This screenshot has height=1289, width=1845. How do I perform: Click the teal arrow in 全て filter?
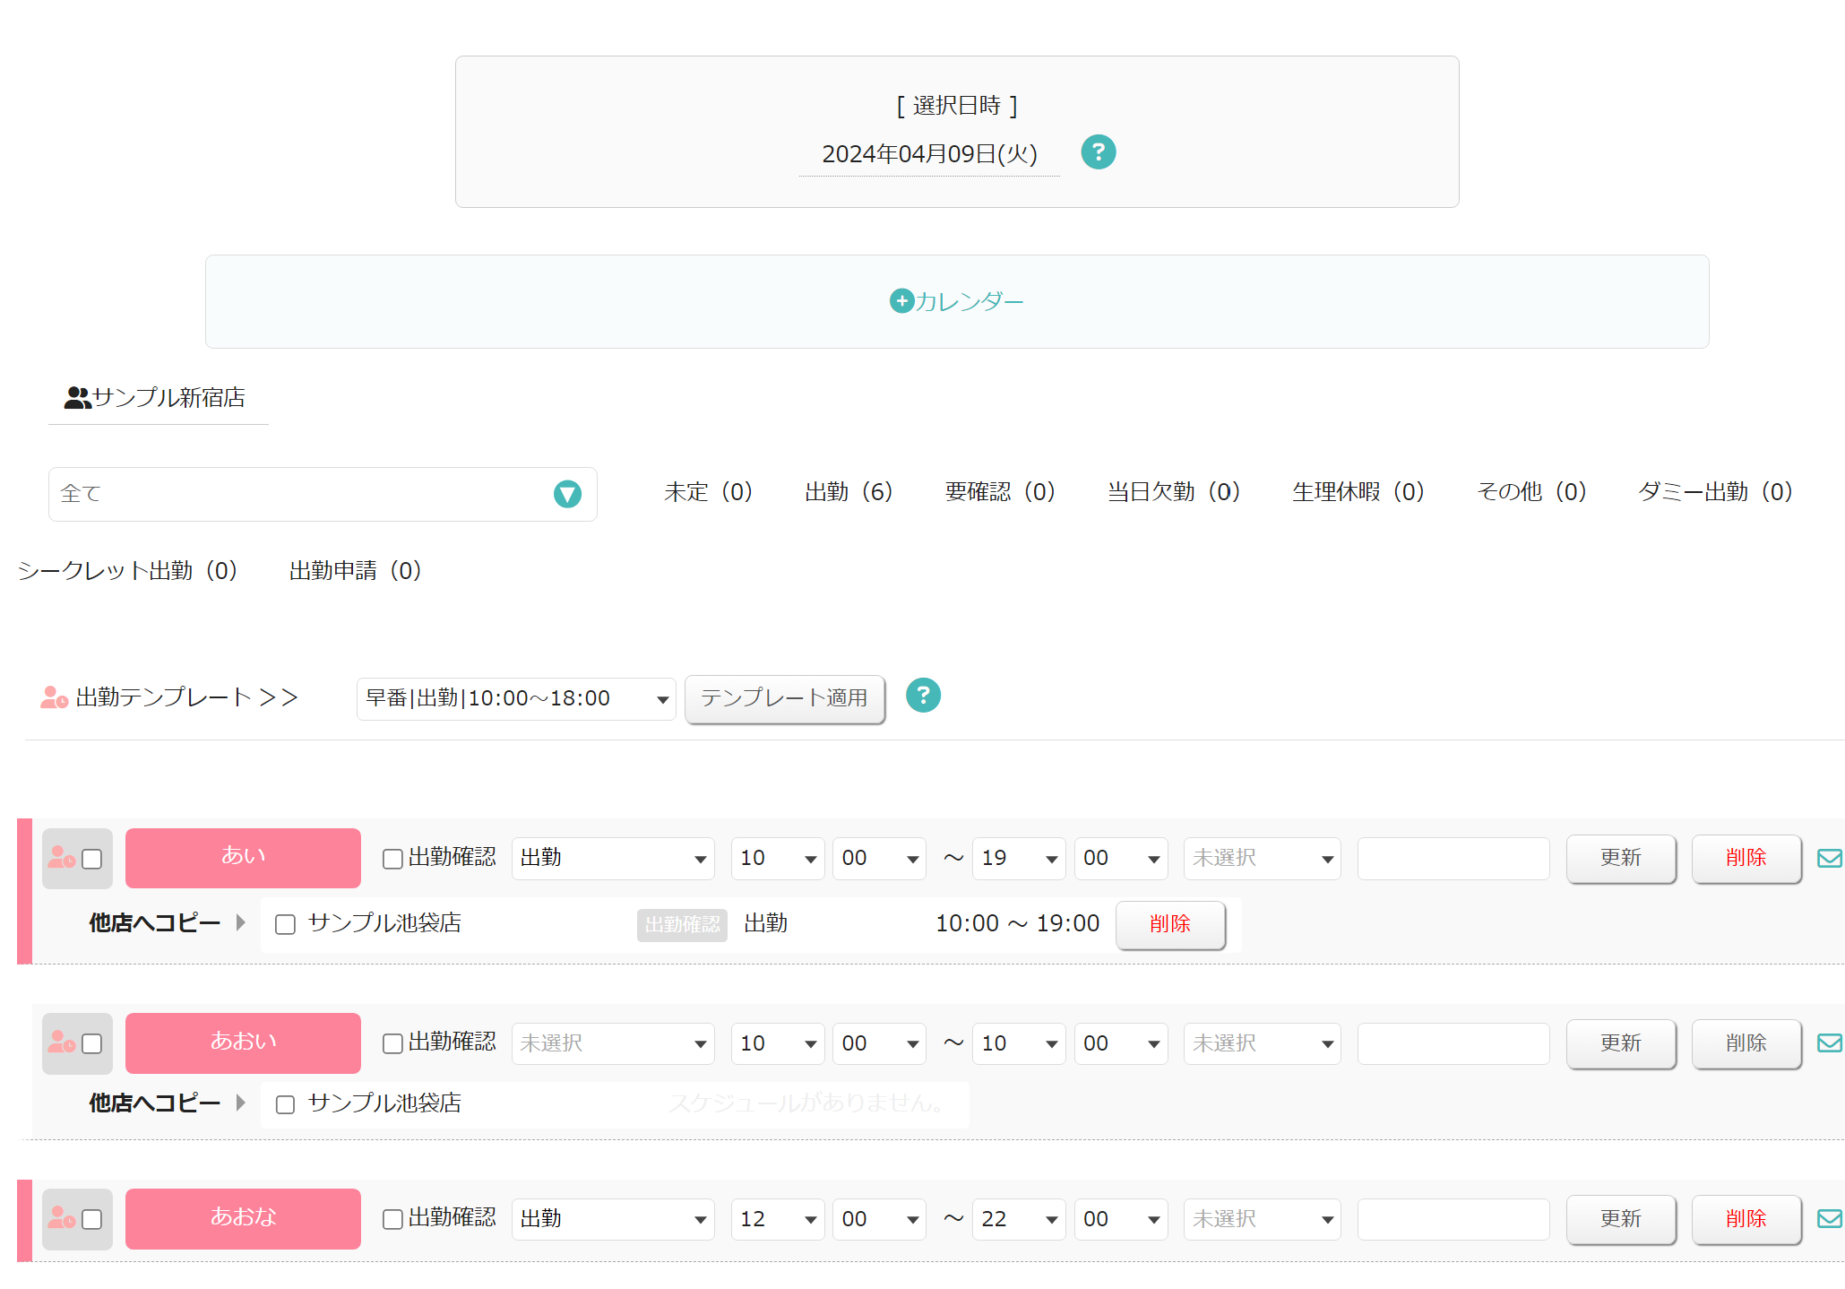(x=567, y=494)
